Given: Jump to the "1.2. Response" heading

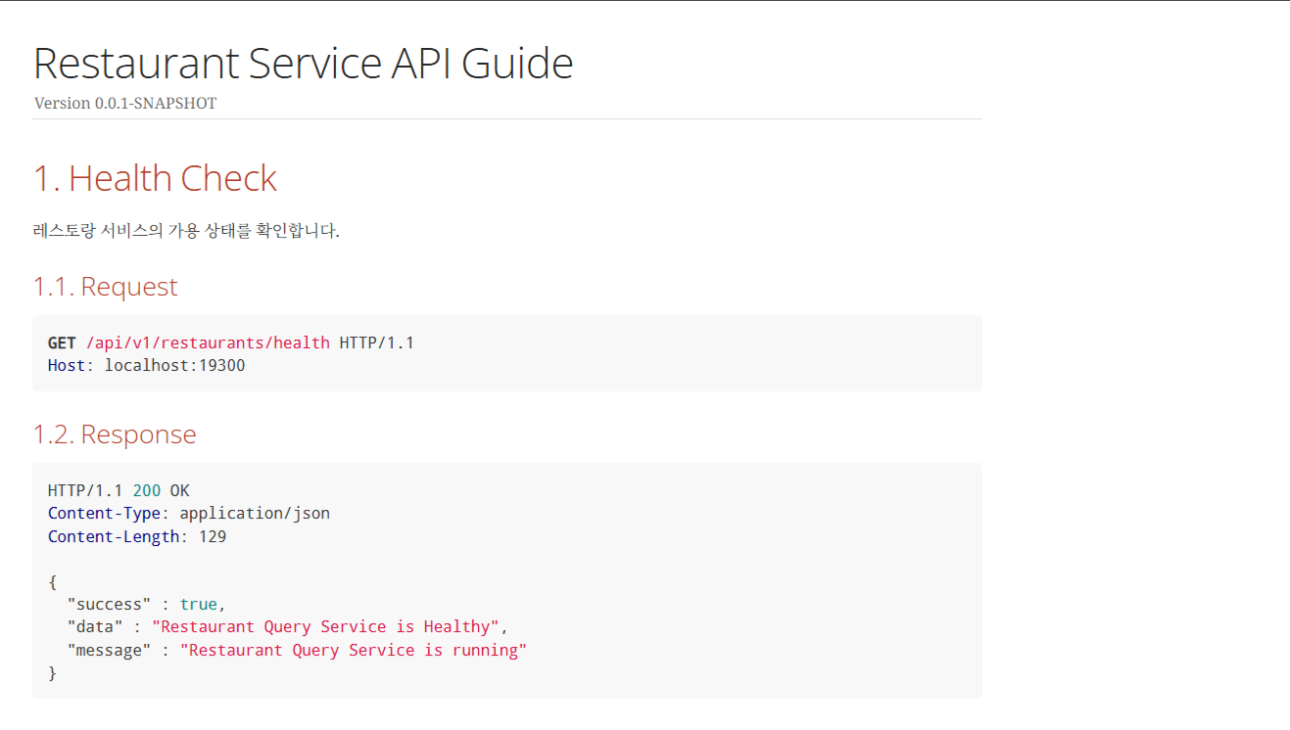Looking at the screenshot, I should (x=115, y=434).
